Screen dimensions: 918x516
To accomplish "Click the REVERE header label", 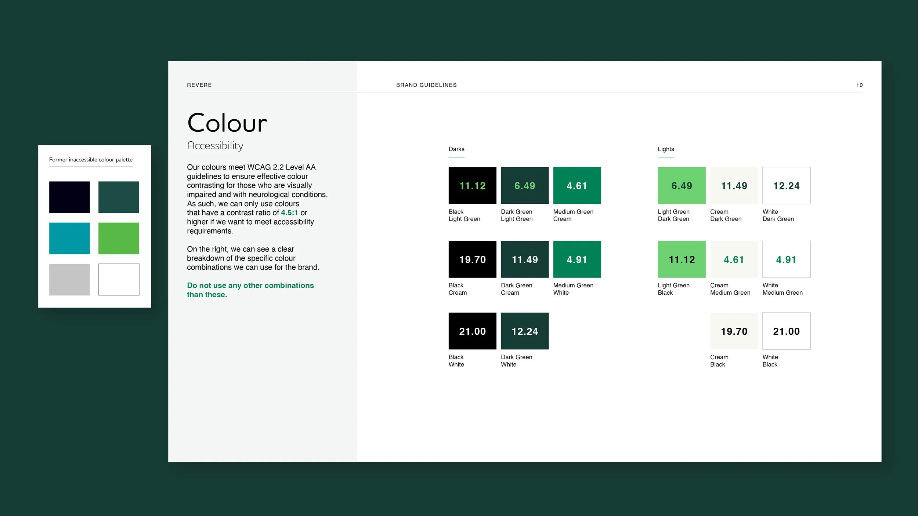I will point(199,85).
